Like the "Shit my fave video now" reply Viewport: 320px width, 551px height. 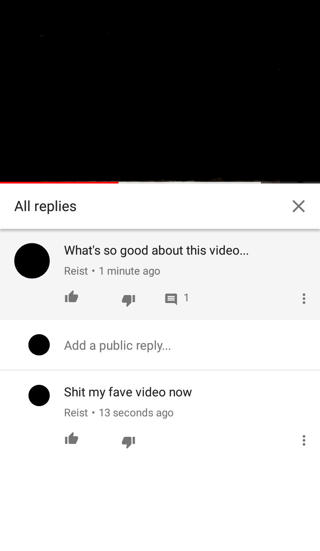(72, 439)
